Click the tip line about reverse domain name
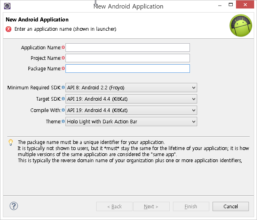The width and height of the screenshot is (257, 220). pyautogui.click(x=130, y=161)
